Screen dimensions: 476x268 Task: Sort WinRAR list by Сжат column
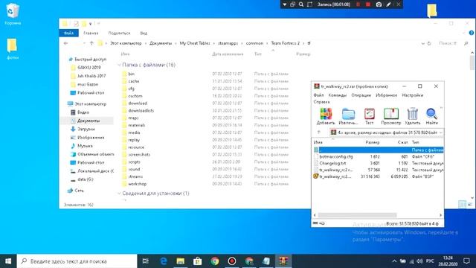(402, 142)
